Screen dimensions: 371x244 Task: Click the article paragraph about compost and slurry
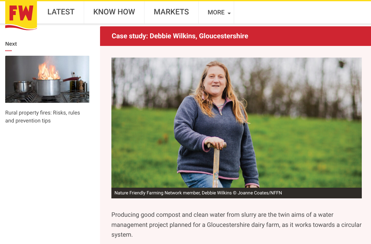236,225
